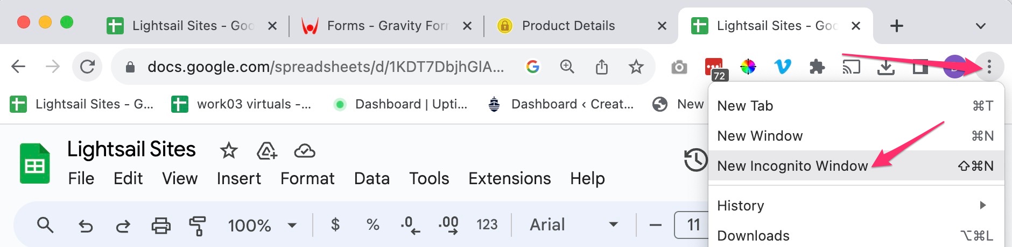The image size is (1012, 247).
Task: Click the Chrome three-dot menu button
Action: (989, 67)
